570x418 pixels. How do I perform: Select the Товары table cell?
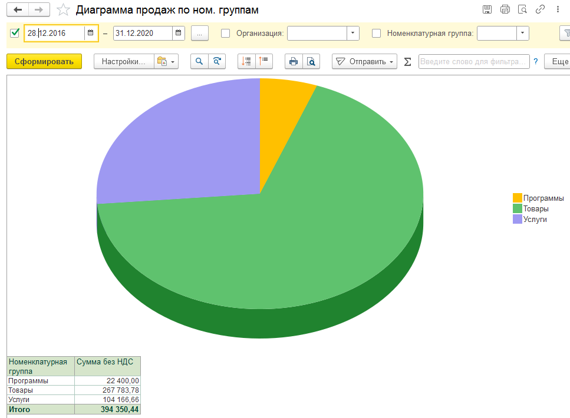point(41,390)
